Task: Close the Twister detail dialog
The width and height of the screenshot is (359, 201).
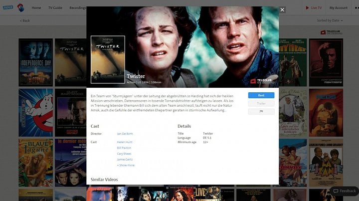Action: point(282,9)
